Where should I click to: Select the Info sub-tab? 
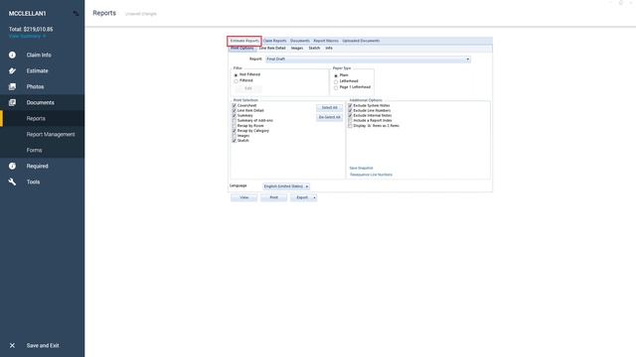(x=329, y=49)
